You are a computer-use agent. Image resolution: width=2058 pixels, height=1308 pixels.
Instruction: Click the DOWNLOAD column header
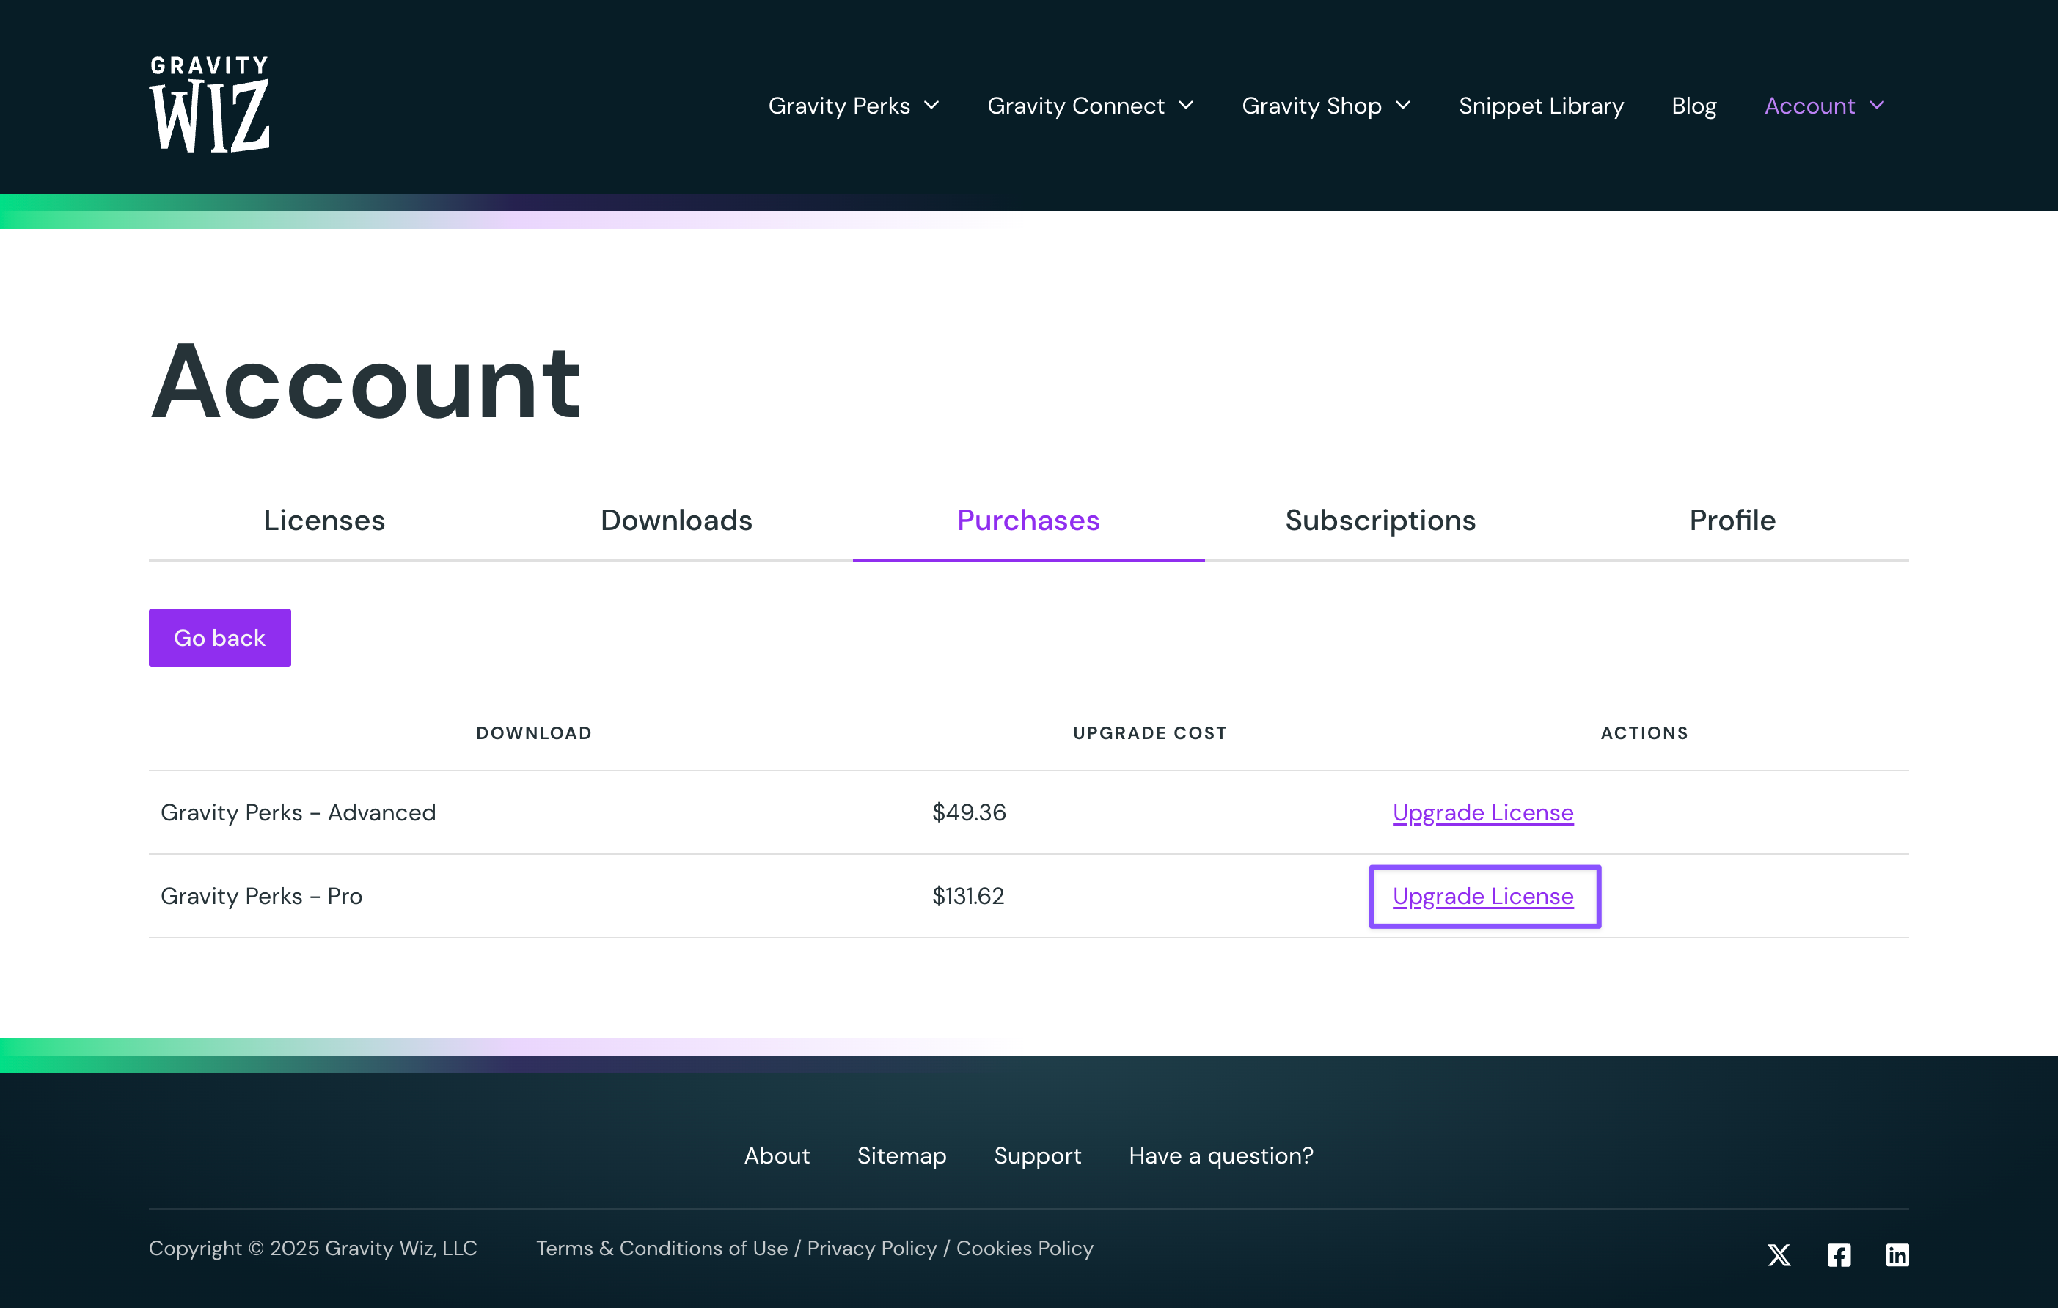[x=534, y=733]
